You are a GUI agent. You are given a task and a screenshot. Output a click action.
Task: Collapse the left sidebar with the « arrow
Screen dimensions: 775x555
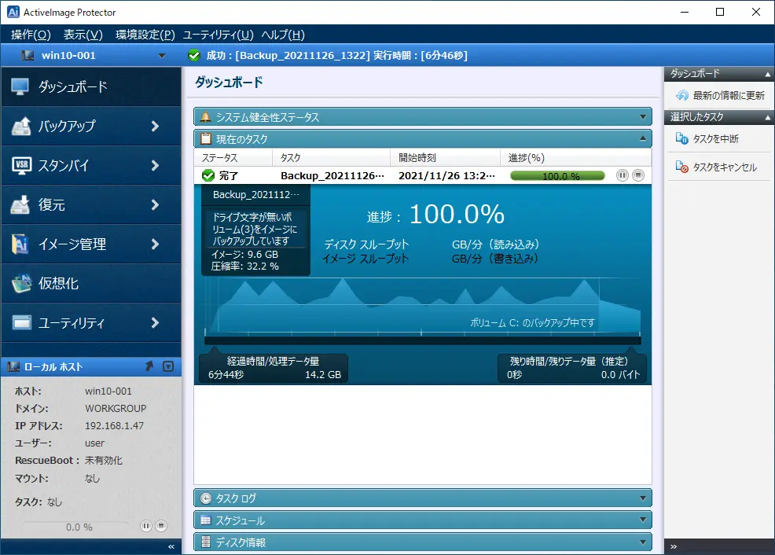(171, 546)
